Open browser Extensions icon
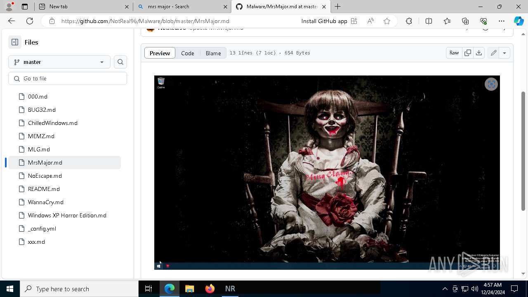This screenshot has width=528, height=297. point(409,21)
